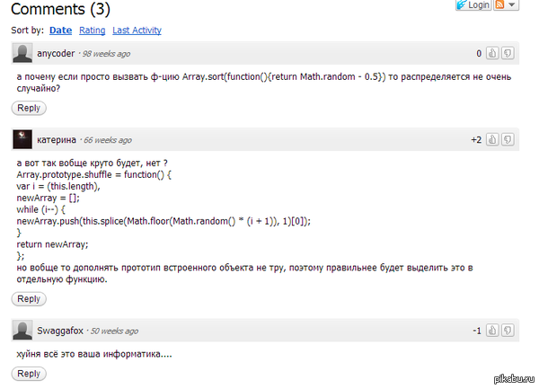The image size is (539, 389).
Task: Upvote катерина's comment
Action: (x=493, y=139)
